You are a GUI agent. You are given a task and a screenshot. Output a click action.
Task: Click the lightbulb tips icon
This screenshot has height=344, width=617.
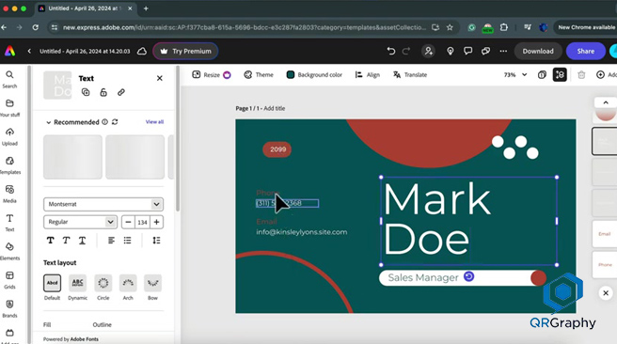[x=451, y=51]
